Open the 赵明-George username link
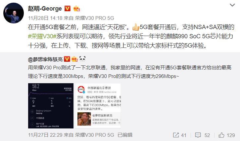The height and width of the screenshot is (141, 240). (x=45, y=9)
